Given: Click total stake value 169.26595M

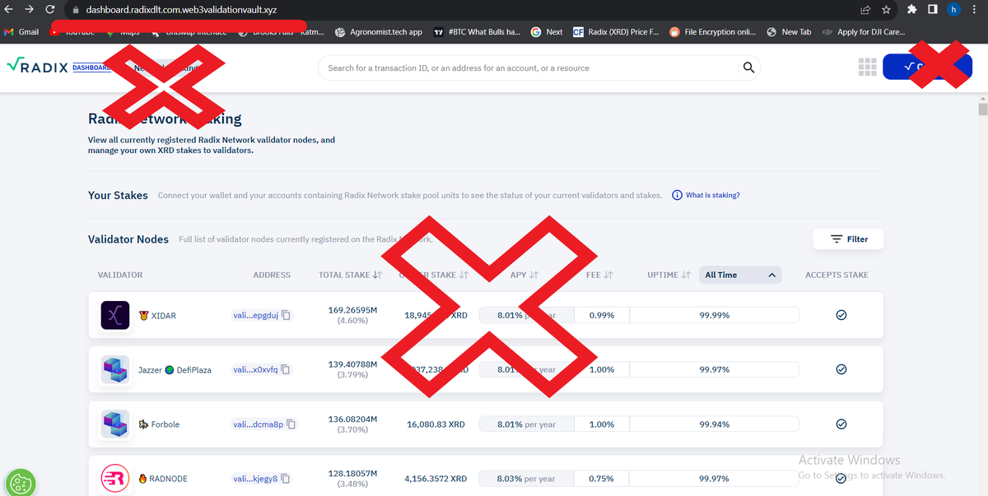Looking at the screenshot, I should (x=352, y=310).
